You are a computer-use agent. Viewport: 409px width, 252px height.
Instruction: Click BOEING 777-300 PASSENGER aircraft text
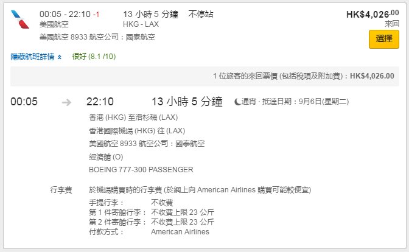(x=141, y=170)
